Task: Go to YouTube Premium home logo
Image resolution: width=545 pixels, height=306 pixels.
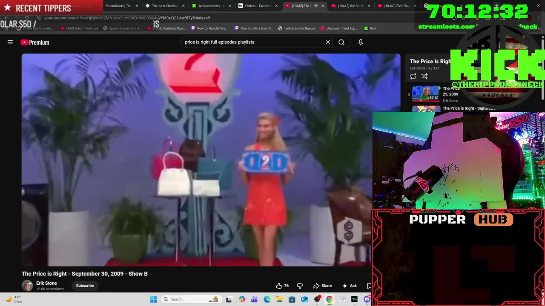Action: pos(35,42)
